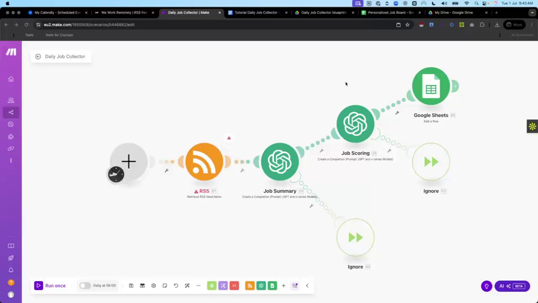Open the Make logo home icon
This screenshot has height=303, width=538.
click(x=11, y=52)
